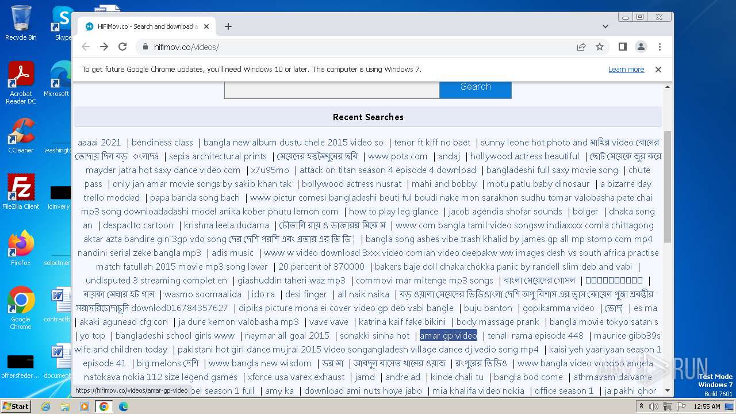Viewport: 736px width, 414px height.
Task: Open 'attack on titan season 4 episode 4 download'
Action: [x=388, y=170]
